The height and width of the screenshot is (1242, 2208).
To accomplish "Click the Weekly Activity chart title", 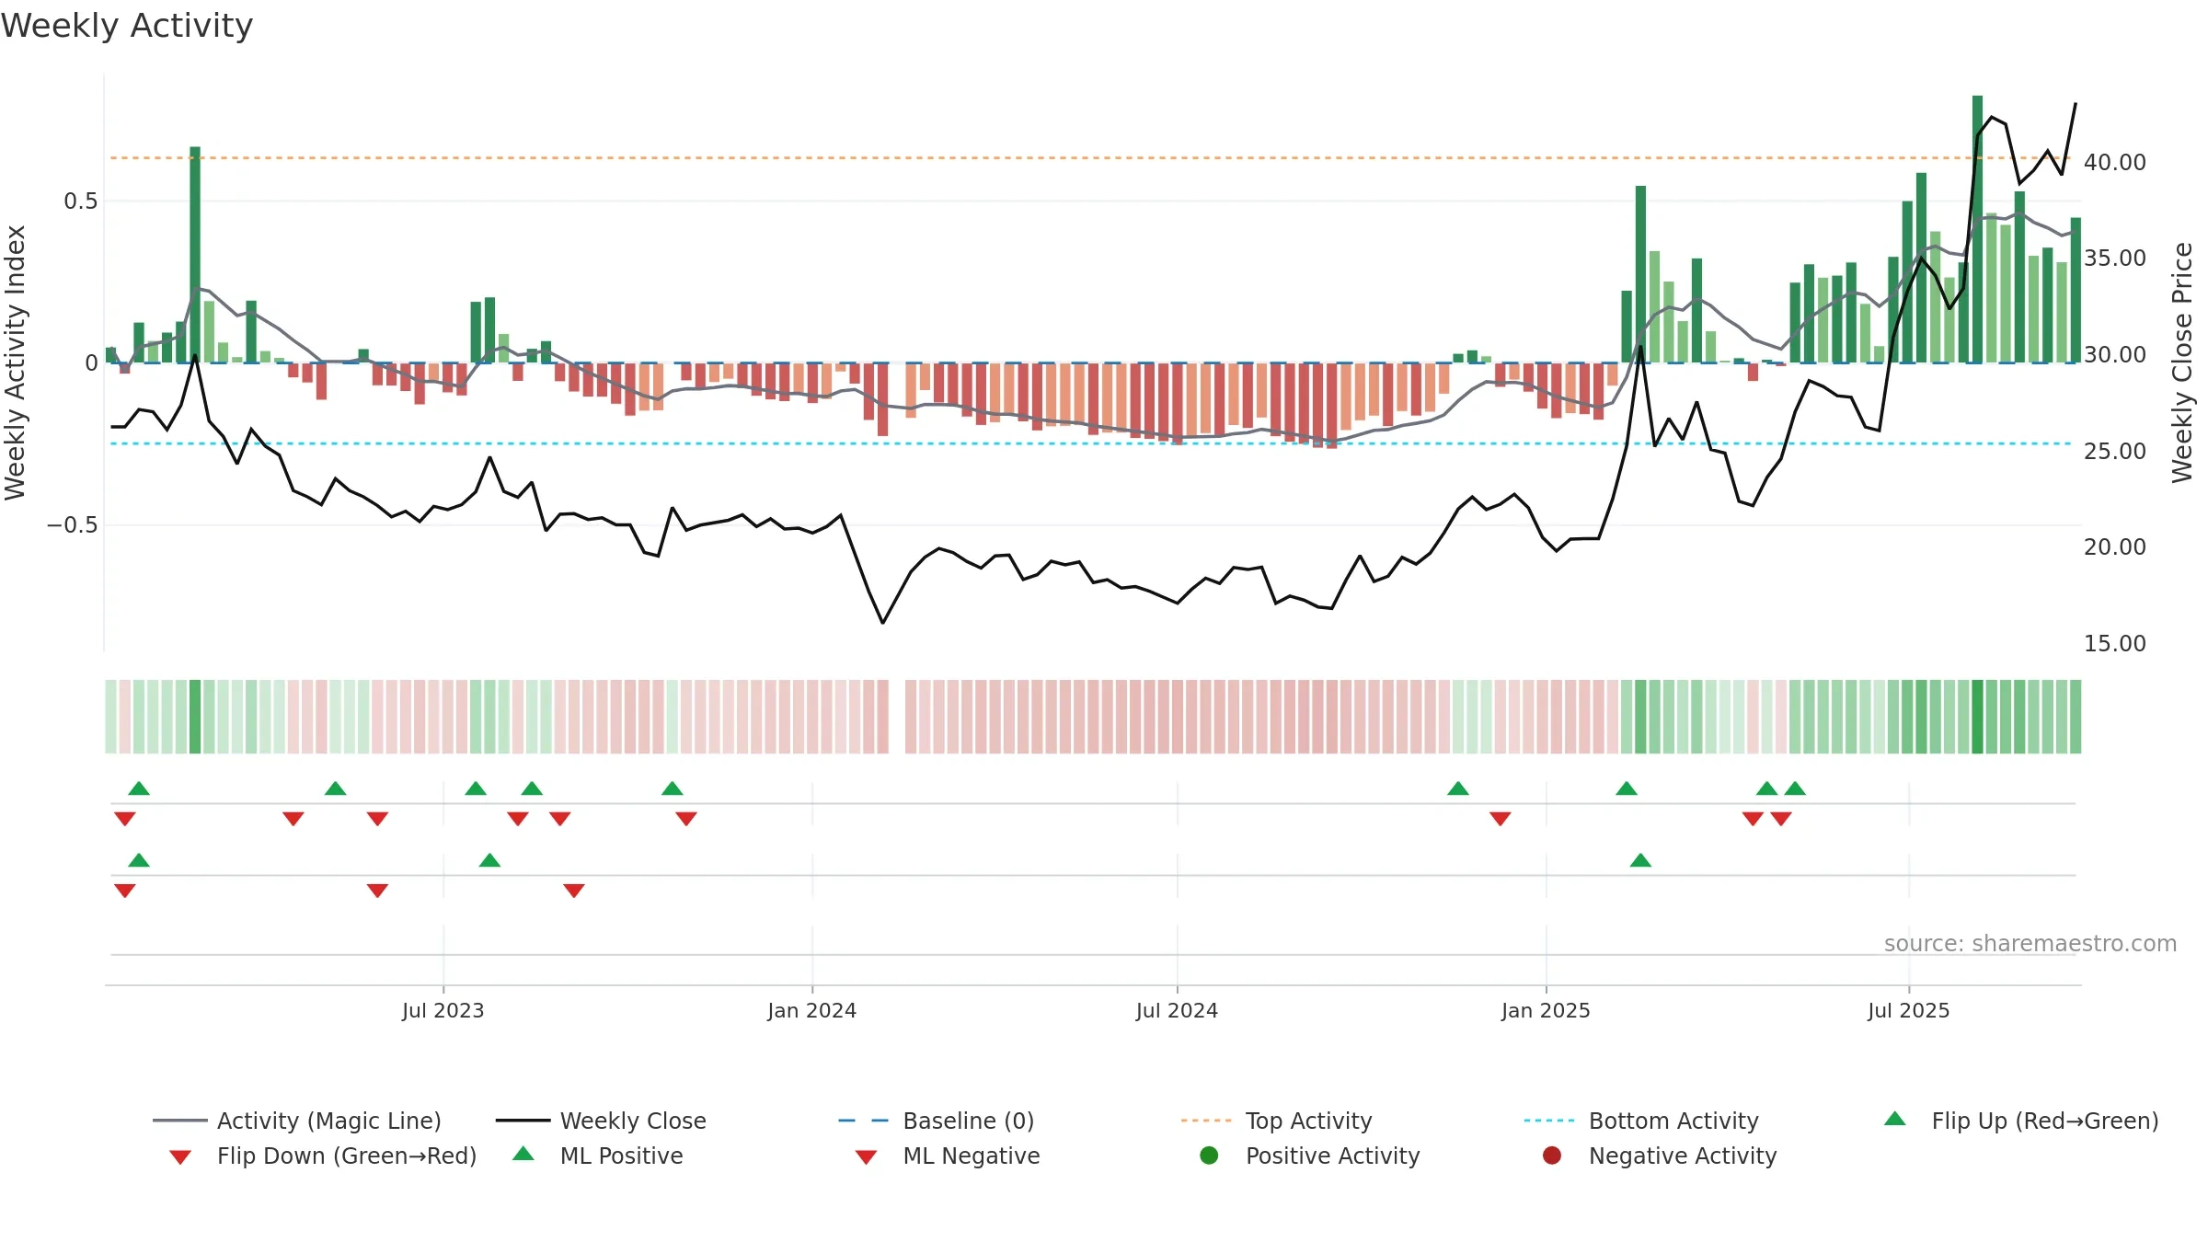I will [127, 26].
